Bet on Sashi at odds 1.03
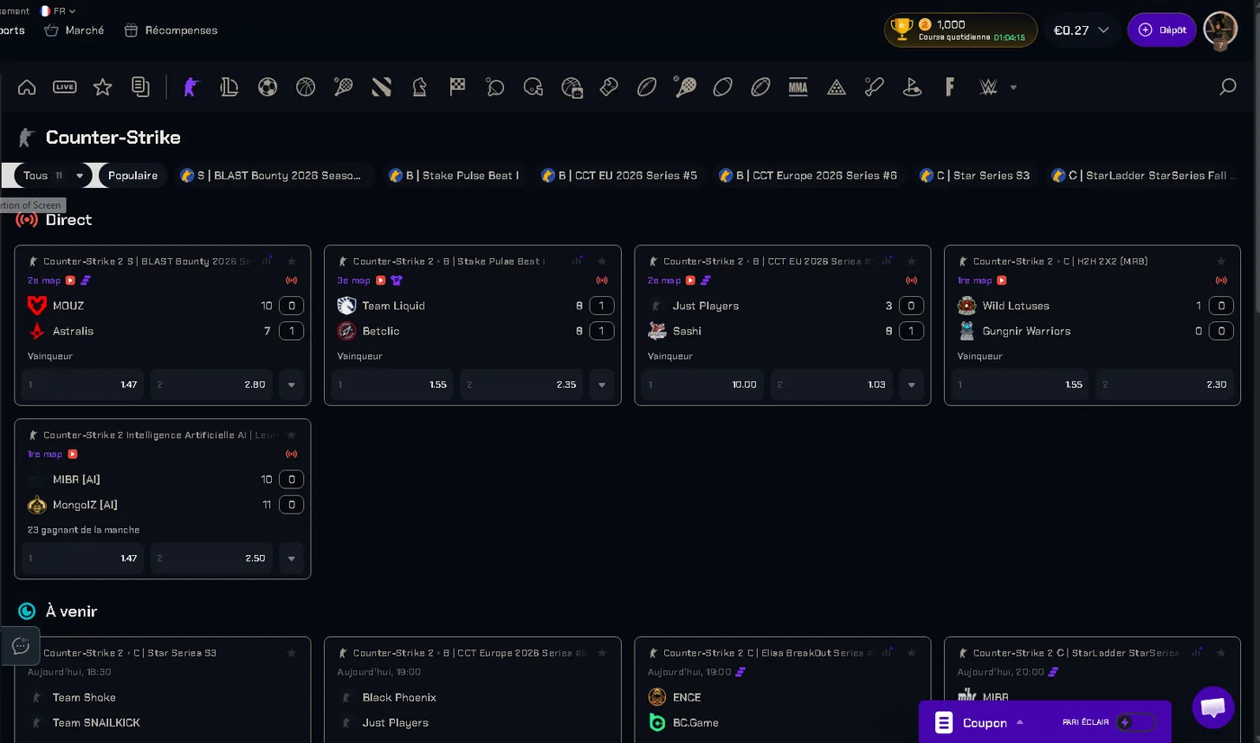Image resolution: width=1260 pixels, height=743 pixels. tap(832, 384)
